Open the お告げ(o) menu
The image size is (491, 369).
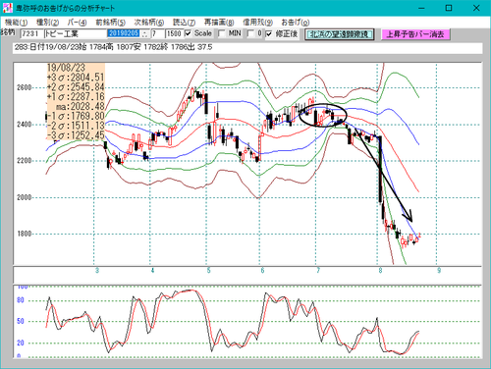pos(296,23)
